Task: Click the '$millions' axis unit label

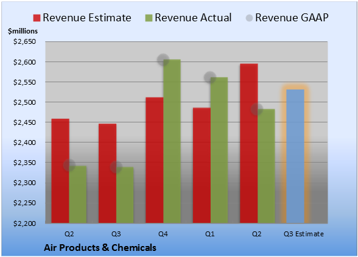Action: [x=23, y=31]
